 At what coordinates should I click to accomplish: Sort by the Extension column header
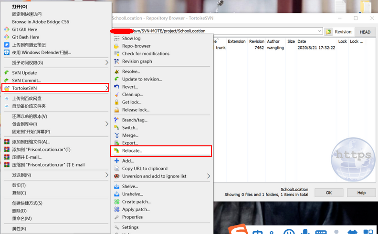coord(237,41)
